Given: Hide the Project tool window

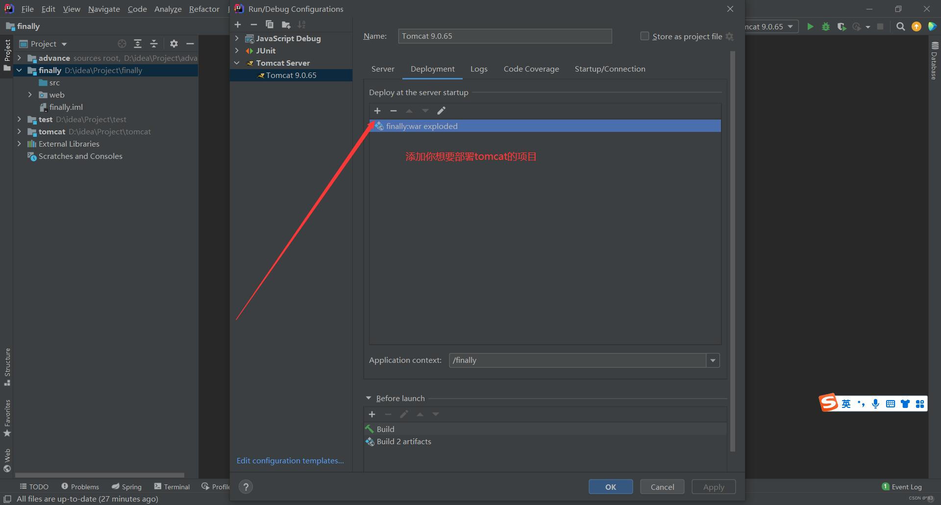Looking at the screenshot, I should (190, 44).
